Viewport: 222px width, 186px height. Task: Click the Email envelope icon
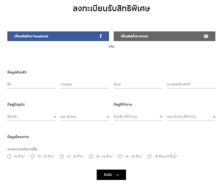pos(206,36)
